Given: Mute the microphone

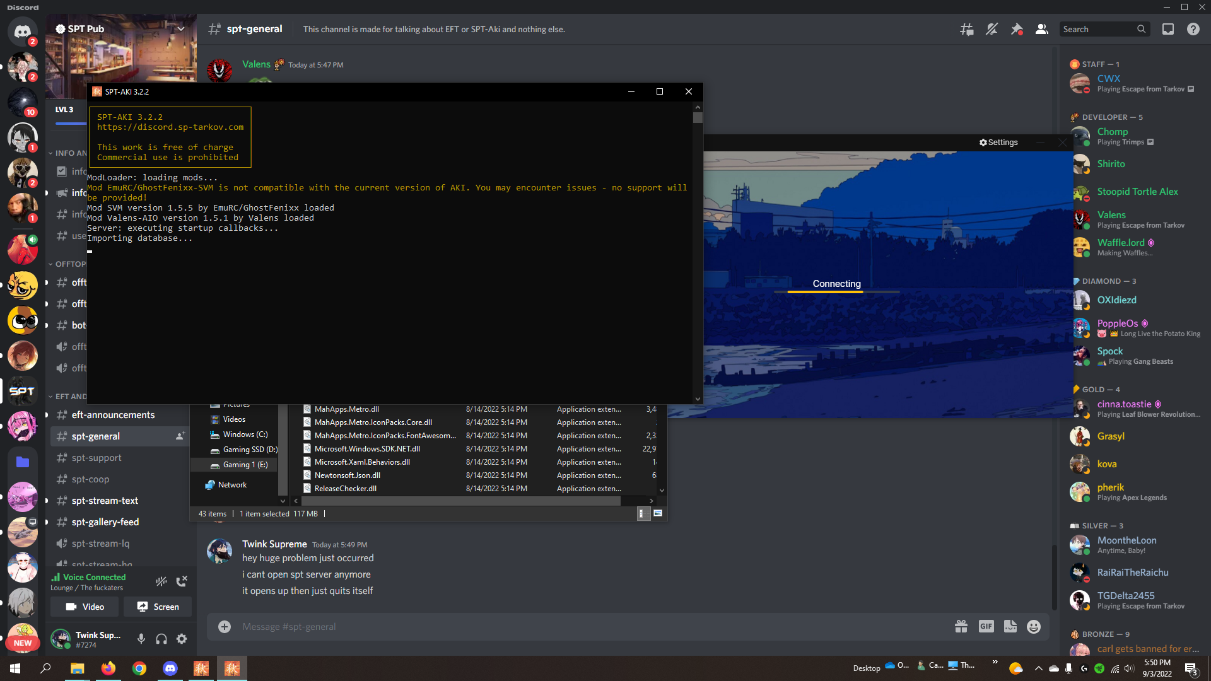Looking at the screenshot, I should tap(141, 639).
